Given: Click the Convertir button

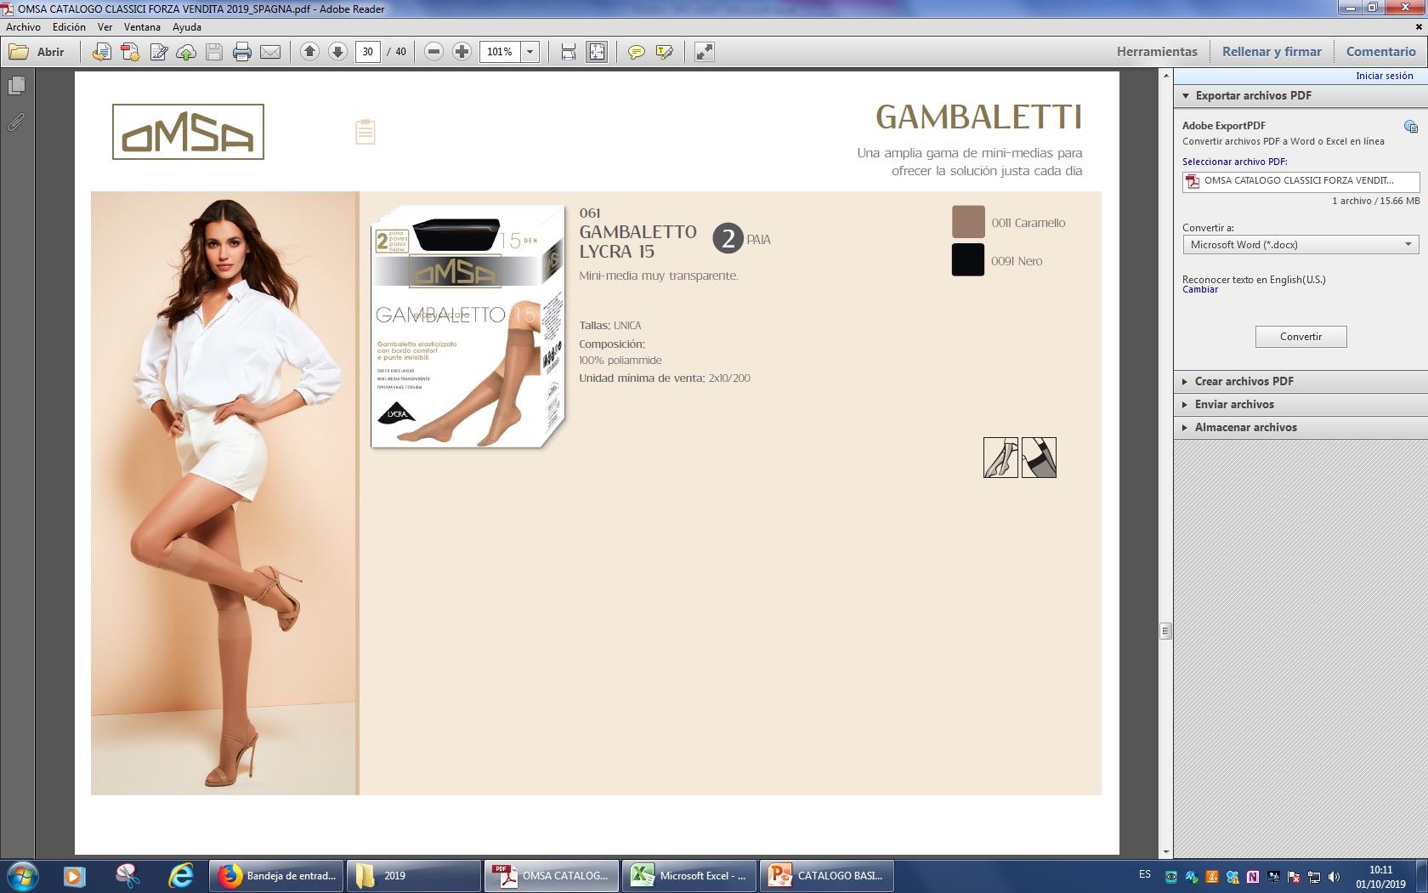Looking at the screenshot, I should pos(1300,337).
